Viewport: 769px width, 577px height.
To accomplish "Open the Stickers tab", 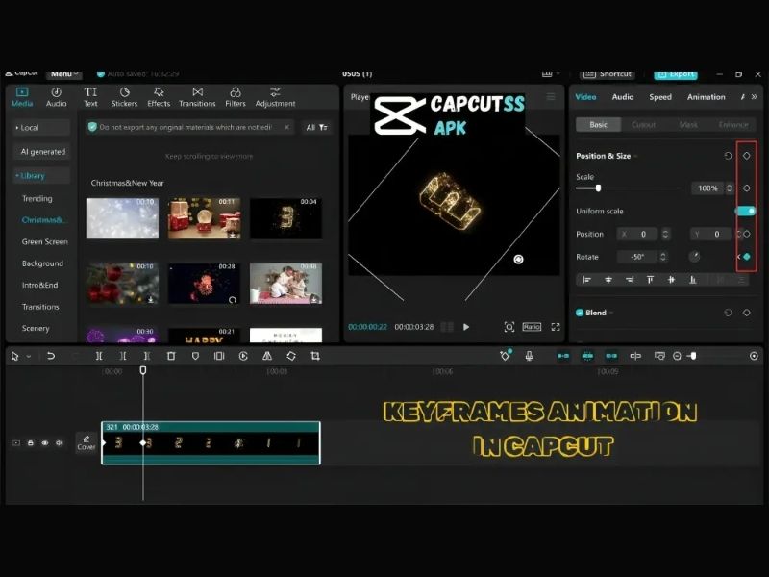I will click(x=124, y=97).
